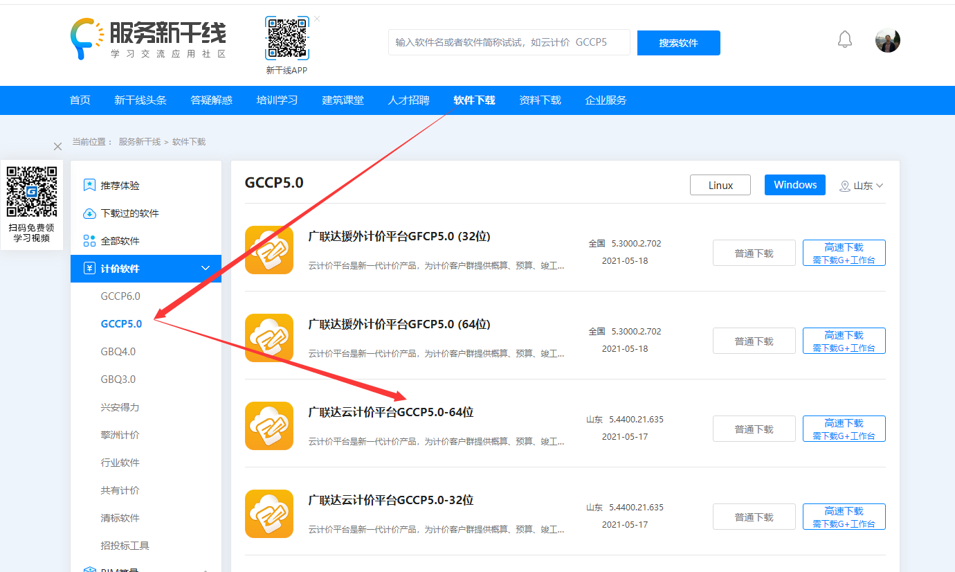Open 新干线头条 in the navigation bar
This screenshot has height=572, width=955.
pos(140,100)
